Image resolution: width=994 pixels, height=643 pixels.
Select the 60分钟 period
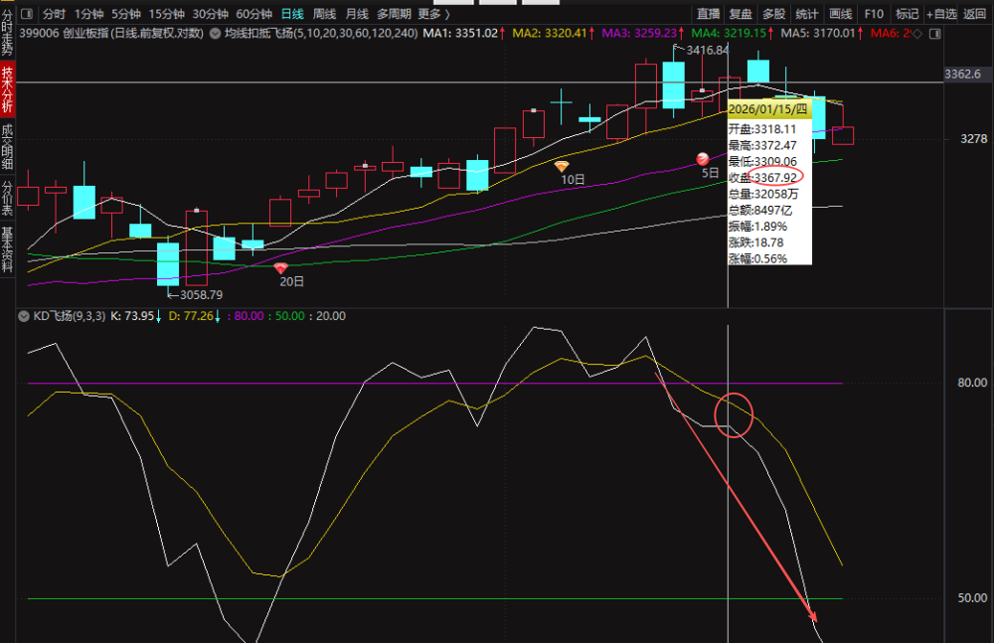click(253, 14)
